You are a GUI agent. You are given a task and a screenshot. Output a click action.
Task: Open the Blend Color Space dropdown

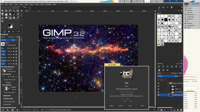tap(11, 92)
